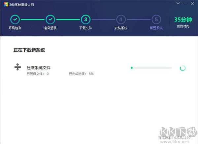Click the 压缩系统文件 task title

(x=39, y=68)
